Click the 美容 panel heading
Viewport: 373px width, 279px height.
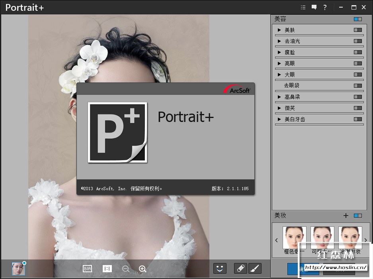tap(280, 19)
